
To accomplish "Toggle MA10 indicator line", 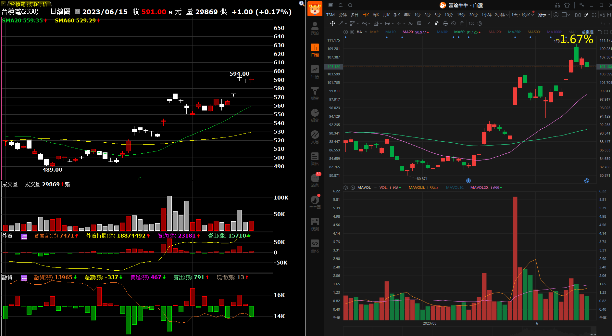I will point(391,32).
